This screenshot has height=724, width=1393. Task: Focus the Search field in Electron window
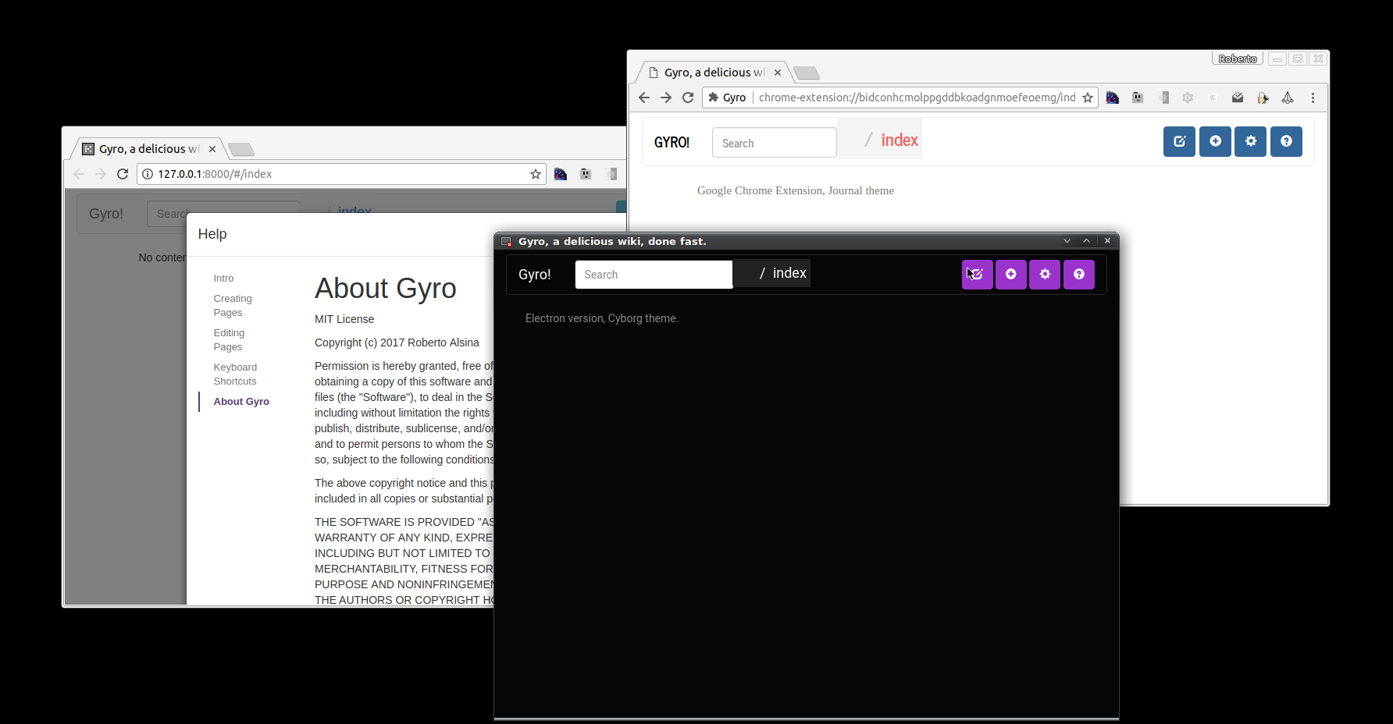point(654,275)
